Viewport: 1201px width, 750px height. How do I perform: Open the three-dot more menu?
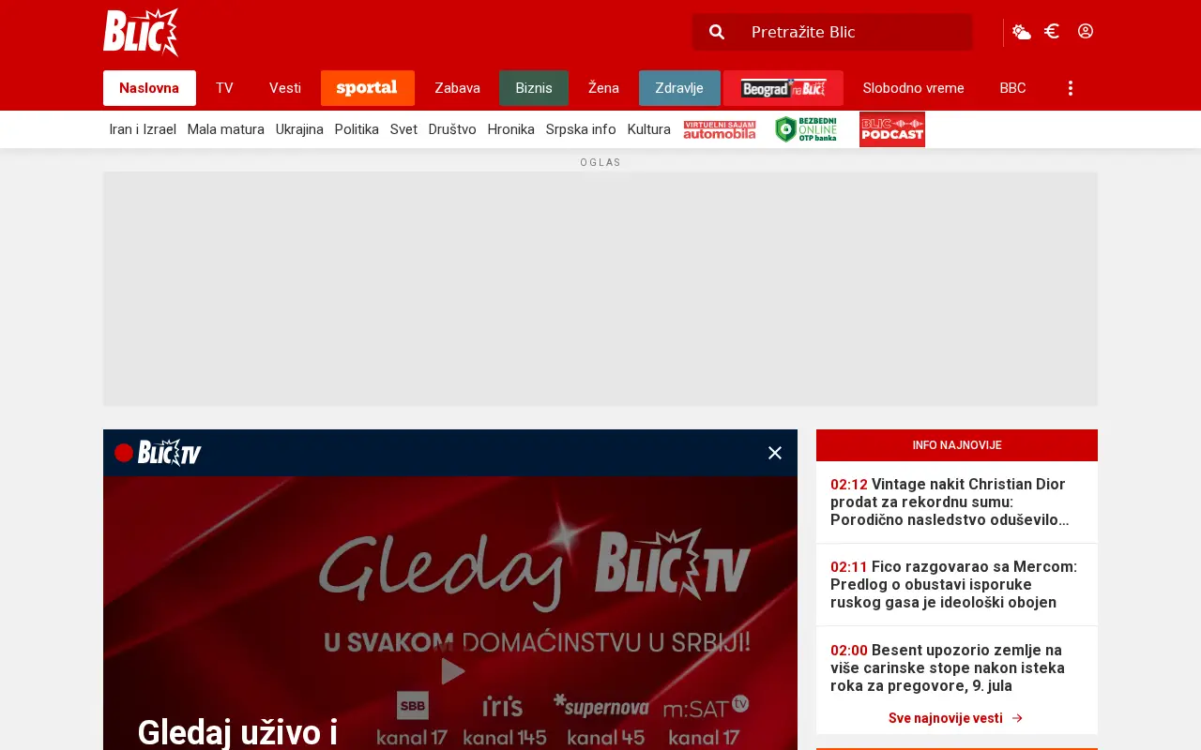pyautogui.click(x=1071, y=88)
